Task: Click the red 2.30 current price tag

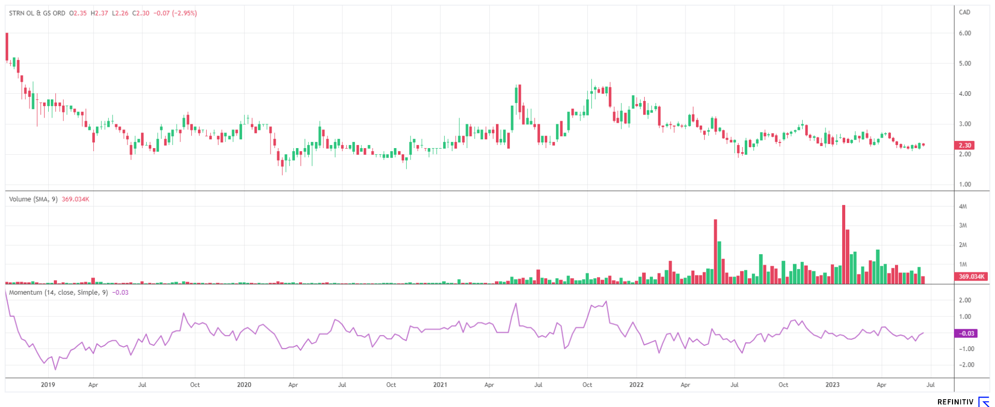Action: [x=964, y=146]
